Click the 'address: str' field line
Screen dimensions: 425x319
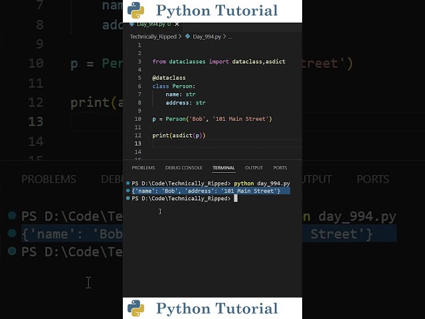click(x=186, y=103)
